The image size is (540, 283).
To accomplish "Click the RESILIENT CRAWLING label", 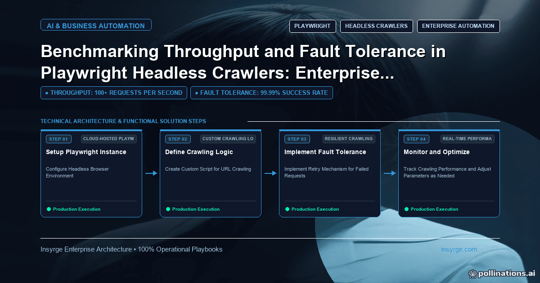I will [x=349, y=139].
